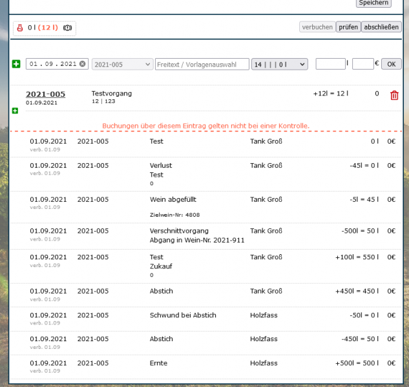Click small green plus below 2021-005 entry
Screen dimensions: 409x387
[x=15, y=111]
